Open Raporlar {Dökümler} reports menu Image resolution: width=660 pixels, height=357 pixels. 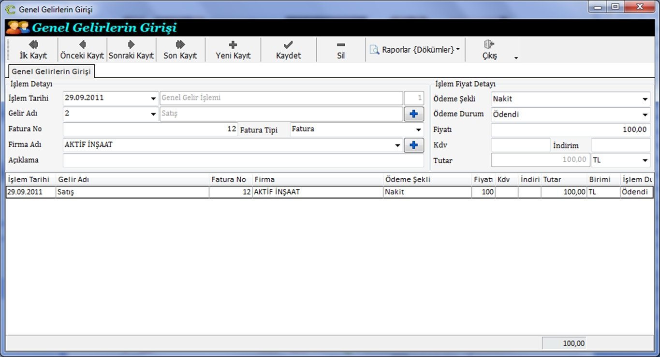(415, 50)
